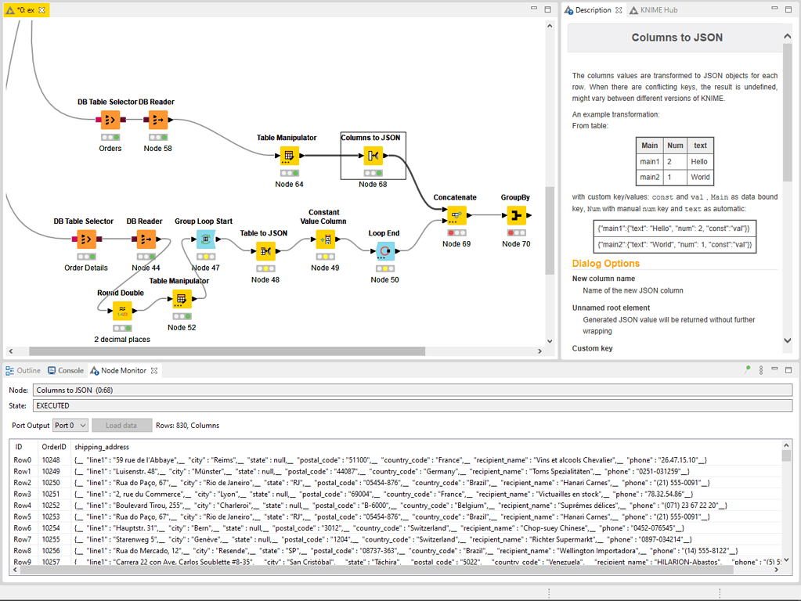801x601 pixels.
Task: Select the DB Reader node (Node 58)
Action: click(157, 120)
